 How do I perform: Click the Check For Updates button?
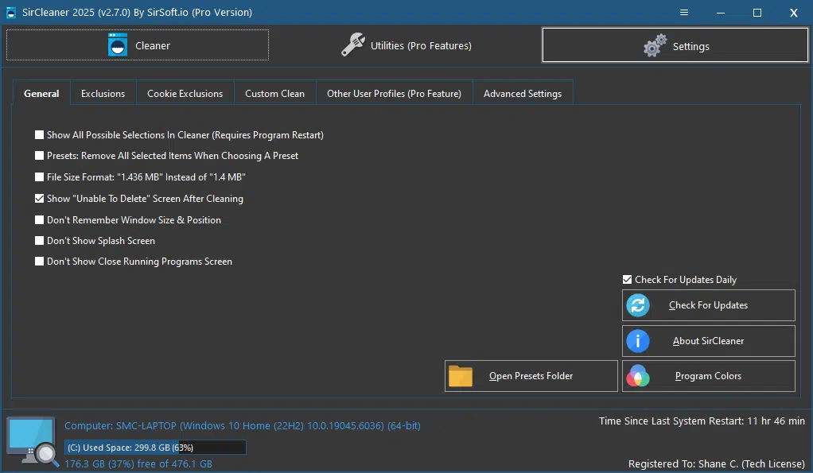pyautogui.click(x=708, y=305)
